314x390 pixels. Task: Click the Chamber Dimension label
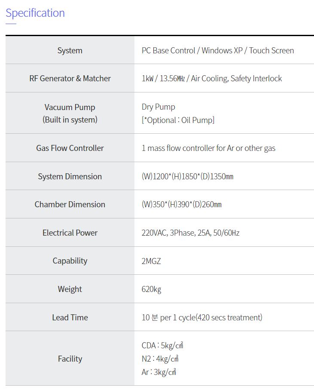70,204
